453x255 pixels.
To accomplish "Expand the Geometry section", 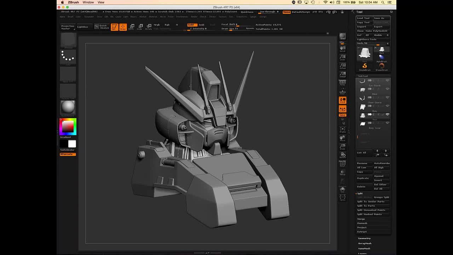I will pyautogui.click(x=364, y=238).
